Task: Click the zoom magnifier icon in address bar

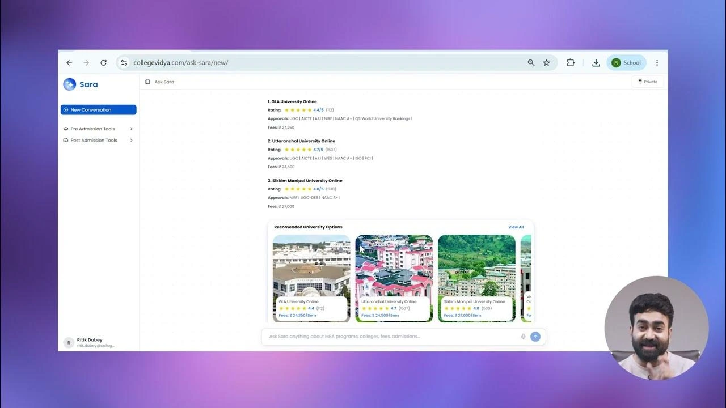Action: pyautogui.click(x=531, y=63)
